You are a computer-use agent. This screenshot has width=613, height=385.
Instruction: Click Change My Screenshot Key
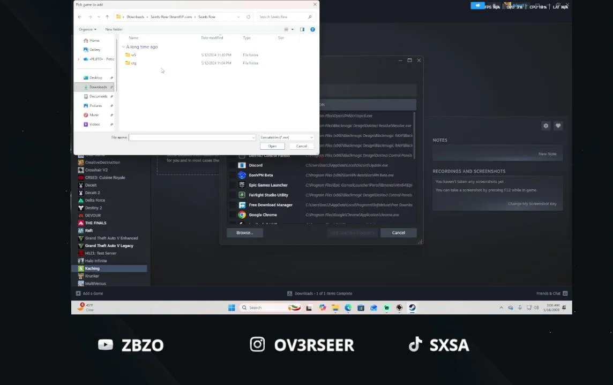coord(532,204)
